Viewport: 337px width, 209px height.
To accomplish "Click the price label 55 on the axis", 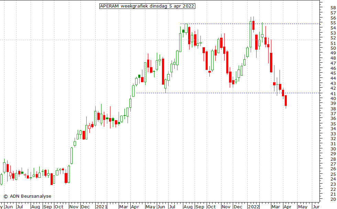I will (x=333, y=23).
